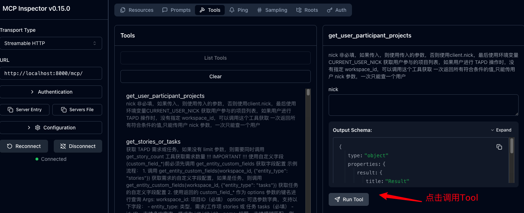Click the Sampling hash icon

(x=259, y=10)
